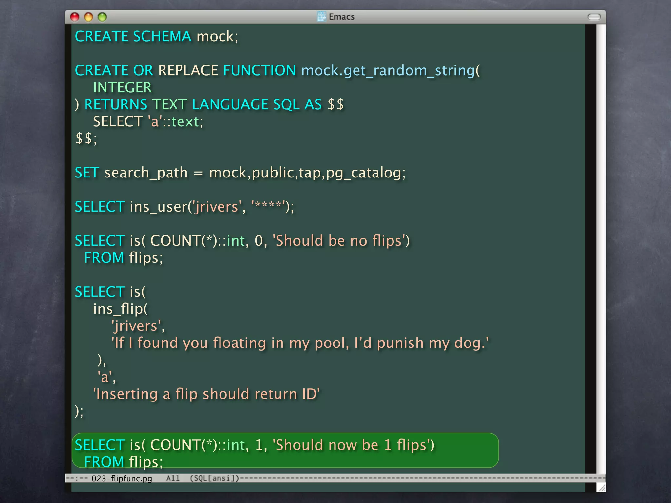Click the Emacs document icon in title bar
Image resolution: width=671 pixels, height=503 pixels.
click(322, 16)
